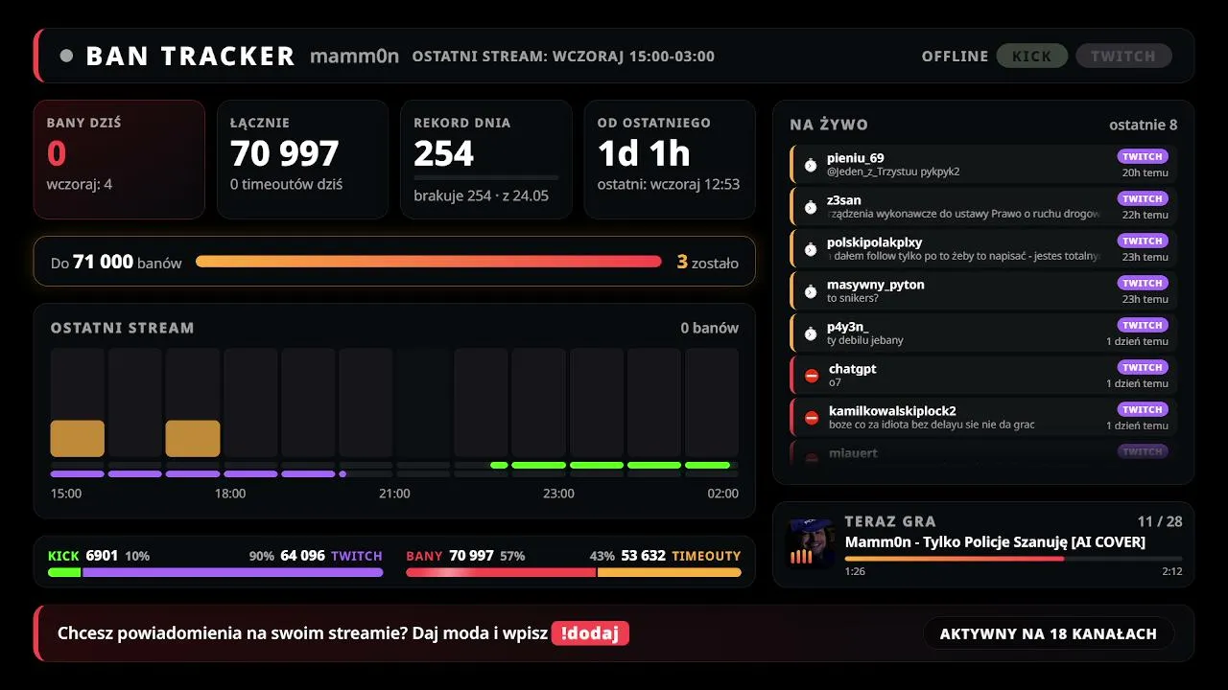Click the now-playing album thumbnail

pyautogui.click(x=810, y=543)
